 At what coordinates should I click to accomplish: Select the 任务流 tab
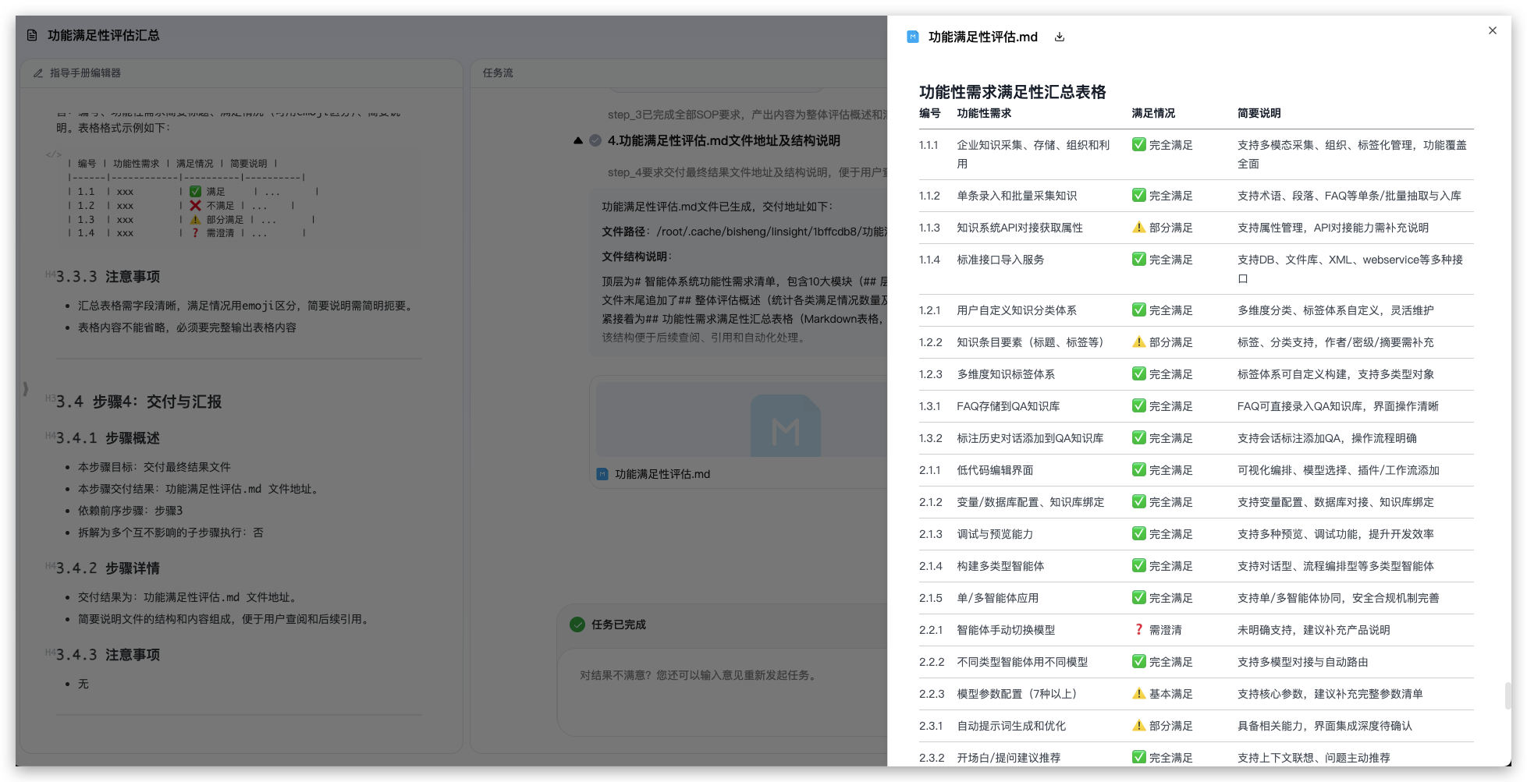498,73
